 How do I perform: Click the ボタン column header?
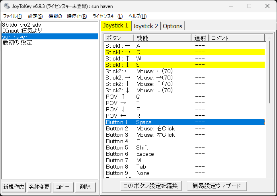pos(119,38)
